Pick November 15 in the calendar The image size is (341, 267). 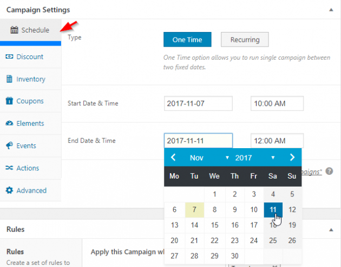214,225
